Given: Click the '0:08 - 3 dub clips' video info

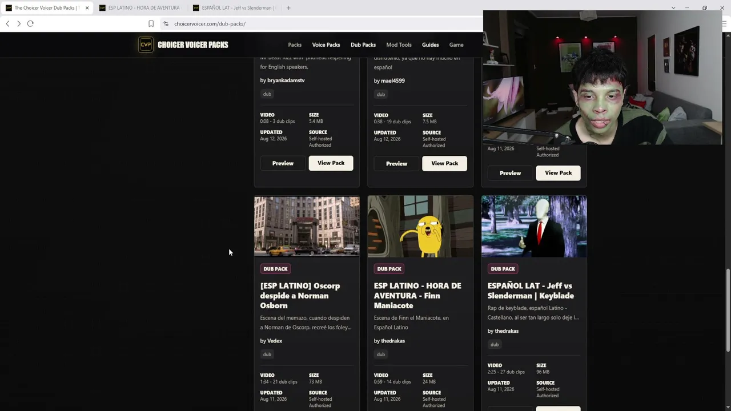Looking at the screenshot, I should (x=278, y=122).
